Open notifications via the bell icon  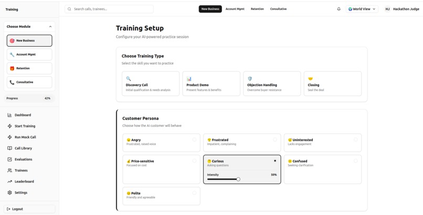[x=339, y=9]
